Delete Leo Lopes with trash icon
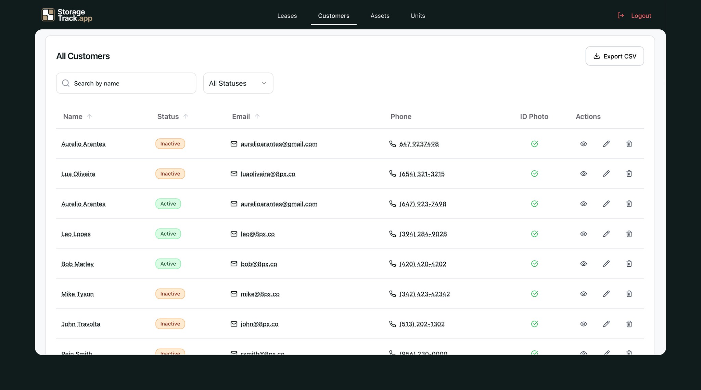Screen dimensions: 701x390 (x=629, y=234)
